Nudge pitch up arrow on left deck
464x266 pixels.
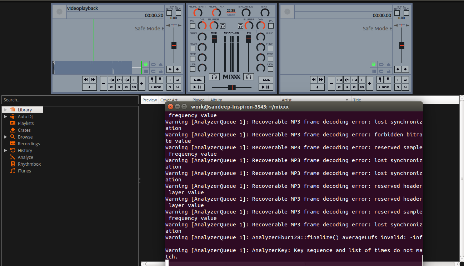point(178,69)
